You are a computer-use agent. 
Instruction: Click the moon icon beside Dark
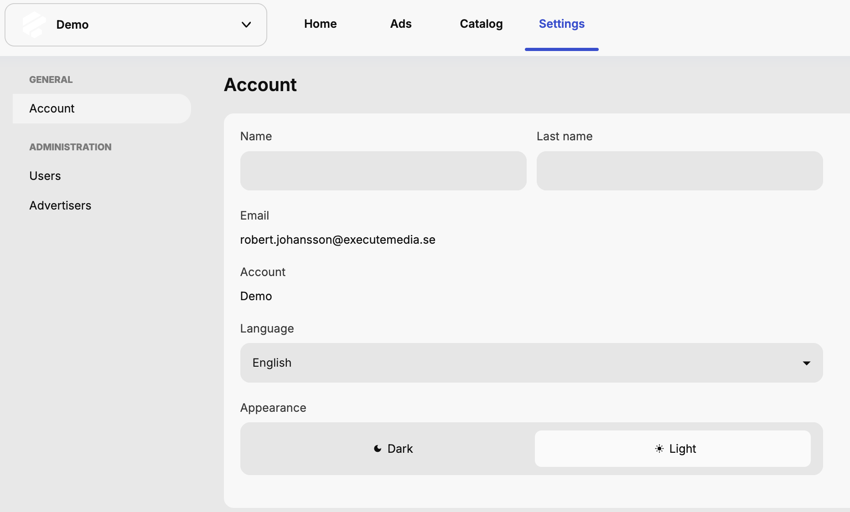[377, 449]
